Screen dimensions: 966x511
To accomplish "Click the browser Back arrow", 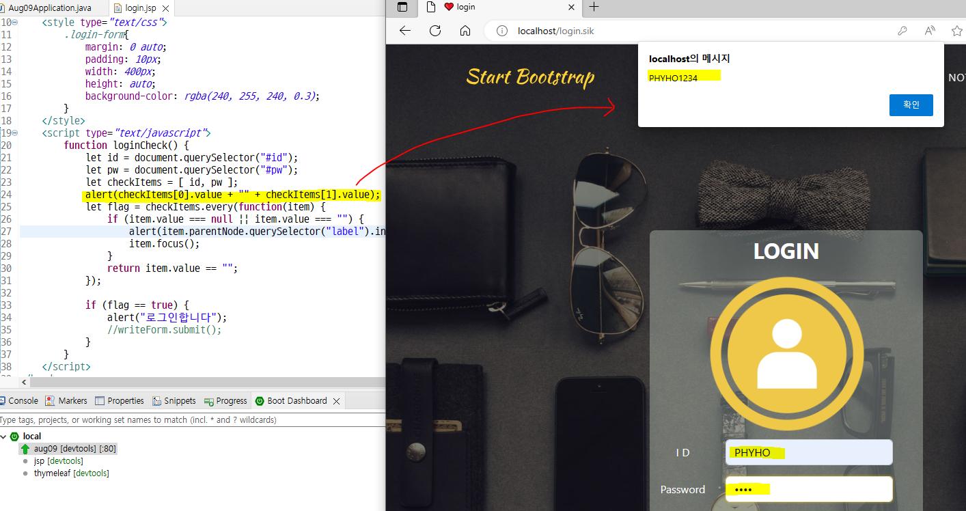I will (x=405, y=31).
